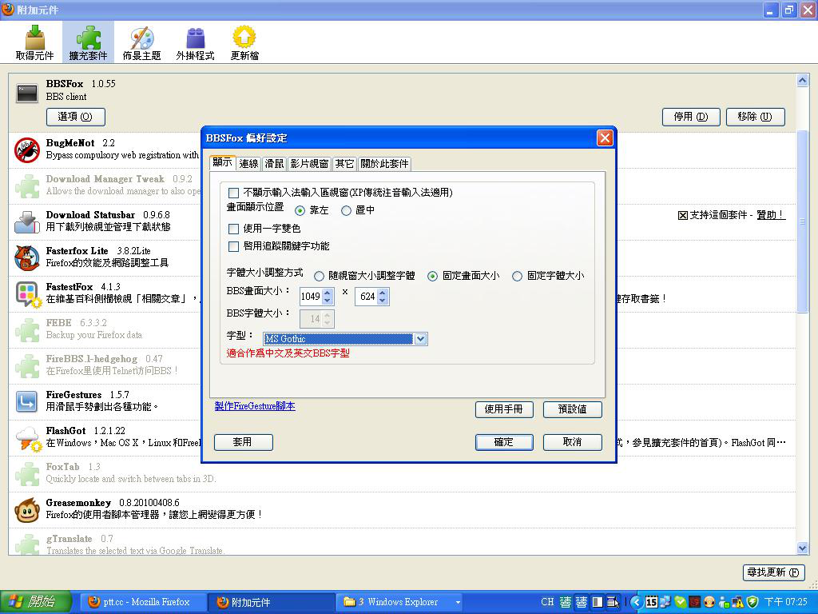This screenshot has height=614, width=818.
Task: Click the Greasemonkey monkey face icon
Action: (x=27, y=510)
